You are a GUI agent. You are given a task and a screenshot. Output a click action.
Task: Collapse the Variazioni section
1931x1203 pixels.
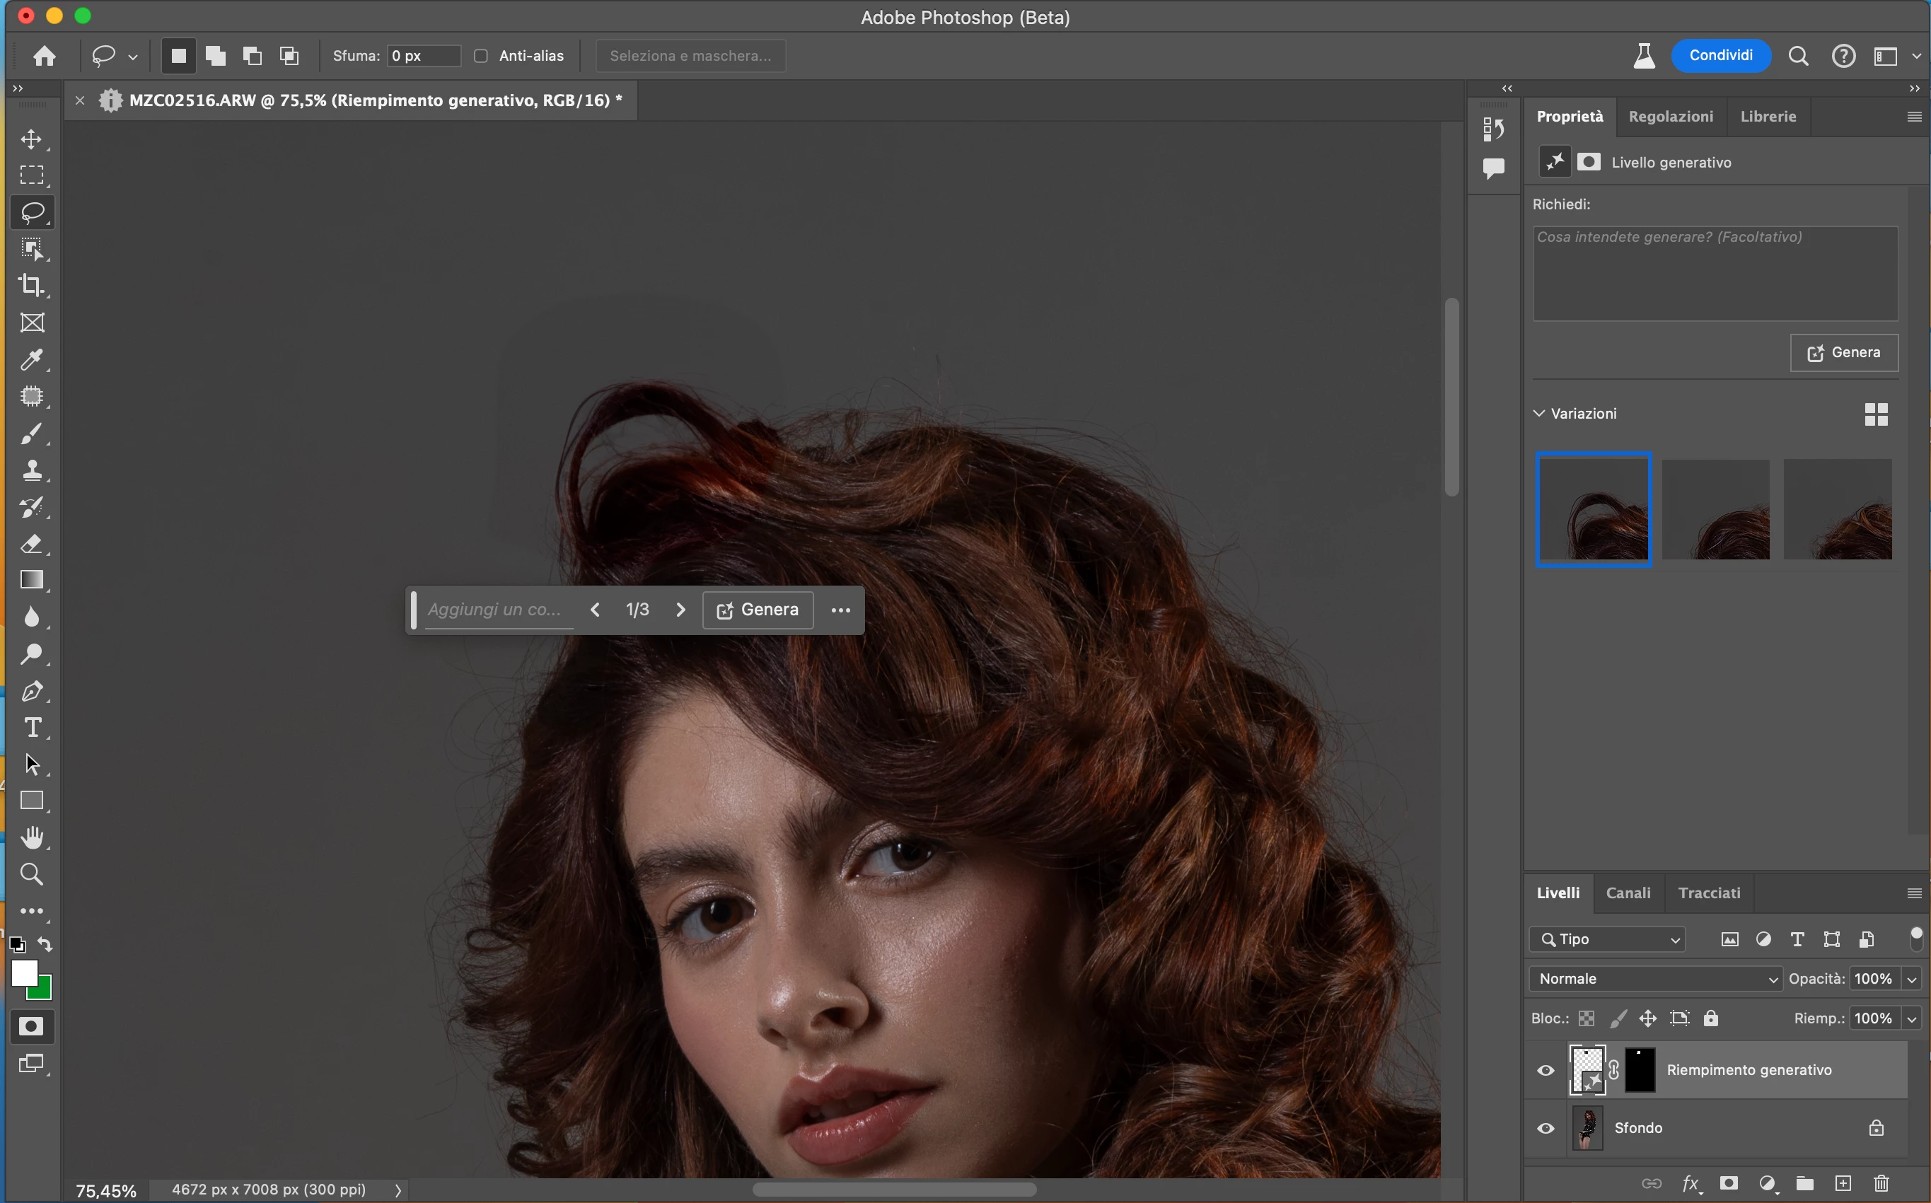coord(1540,413)
